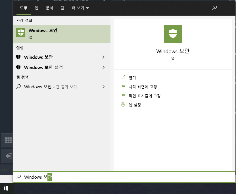236x194 pixels.
Task: Click the search box magnifier icon
Action: pyautogui.click(x=18, y=177)
